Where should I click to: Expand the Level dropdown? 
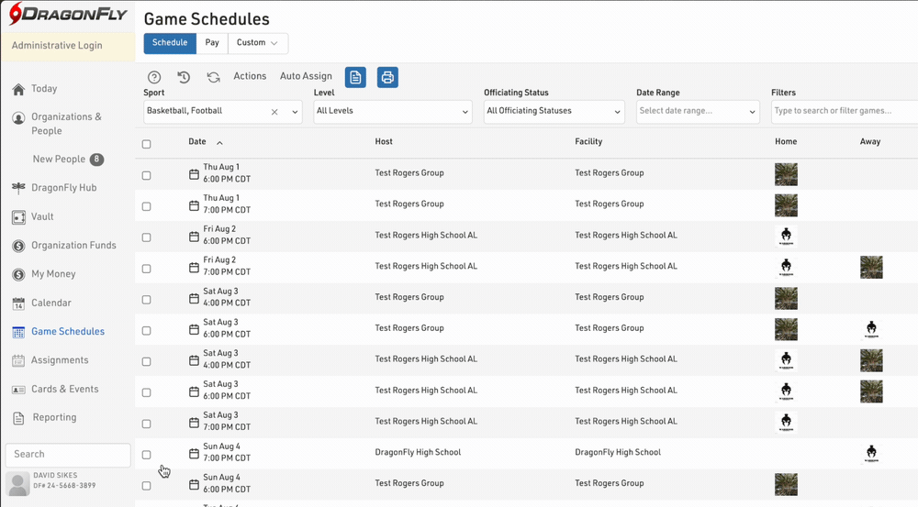click(392, 112)
